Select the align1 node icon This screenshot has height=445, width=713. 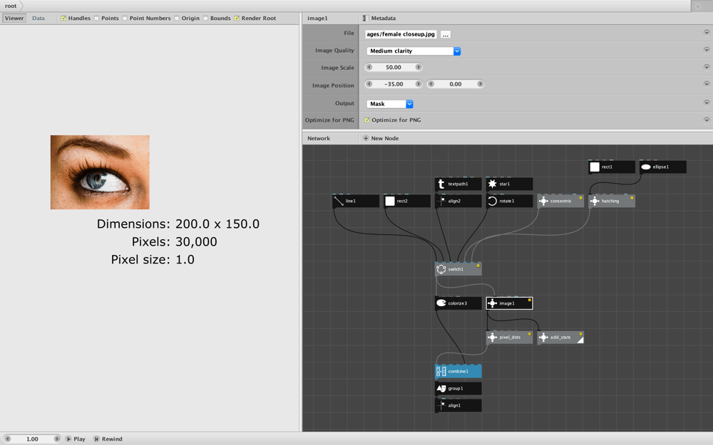[441, 406]
